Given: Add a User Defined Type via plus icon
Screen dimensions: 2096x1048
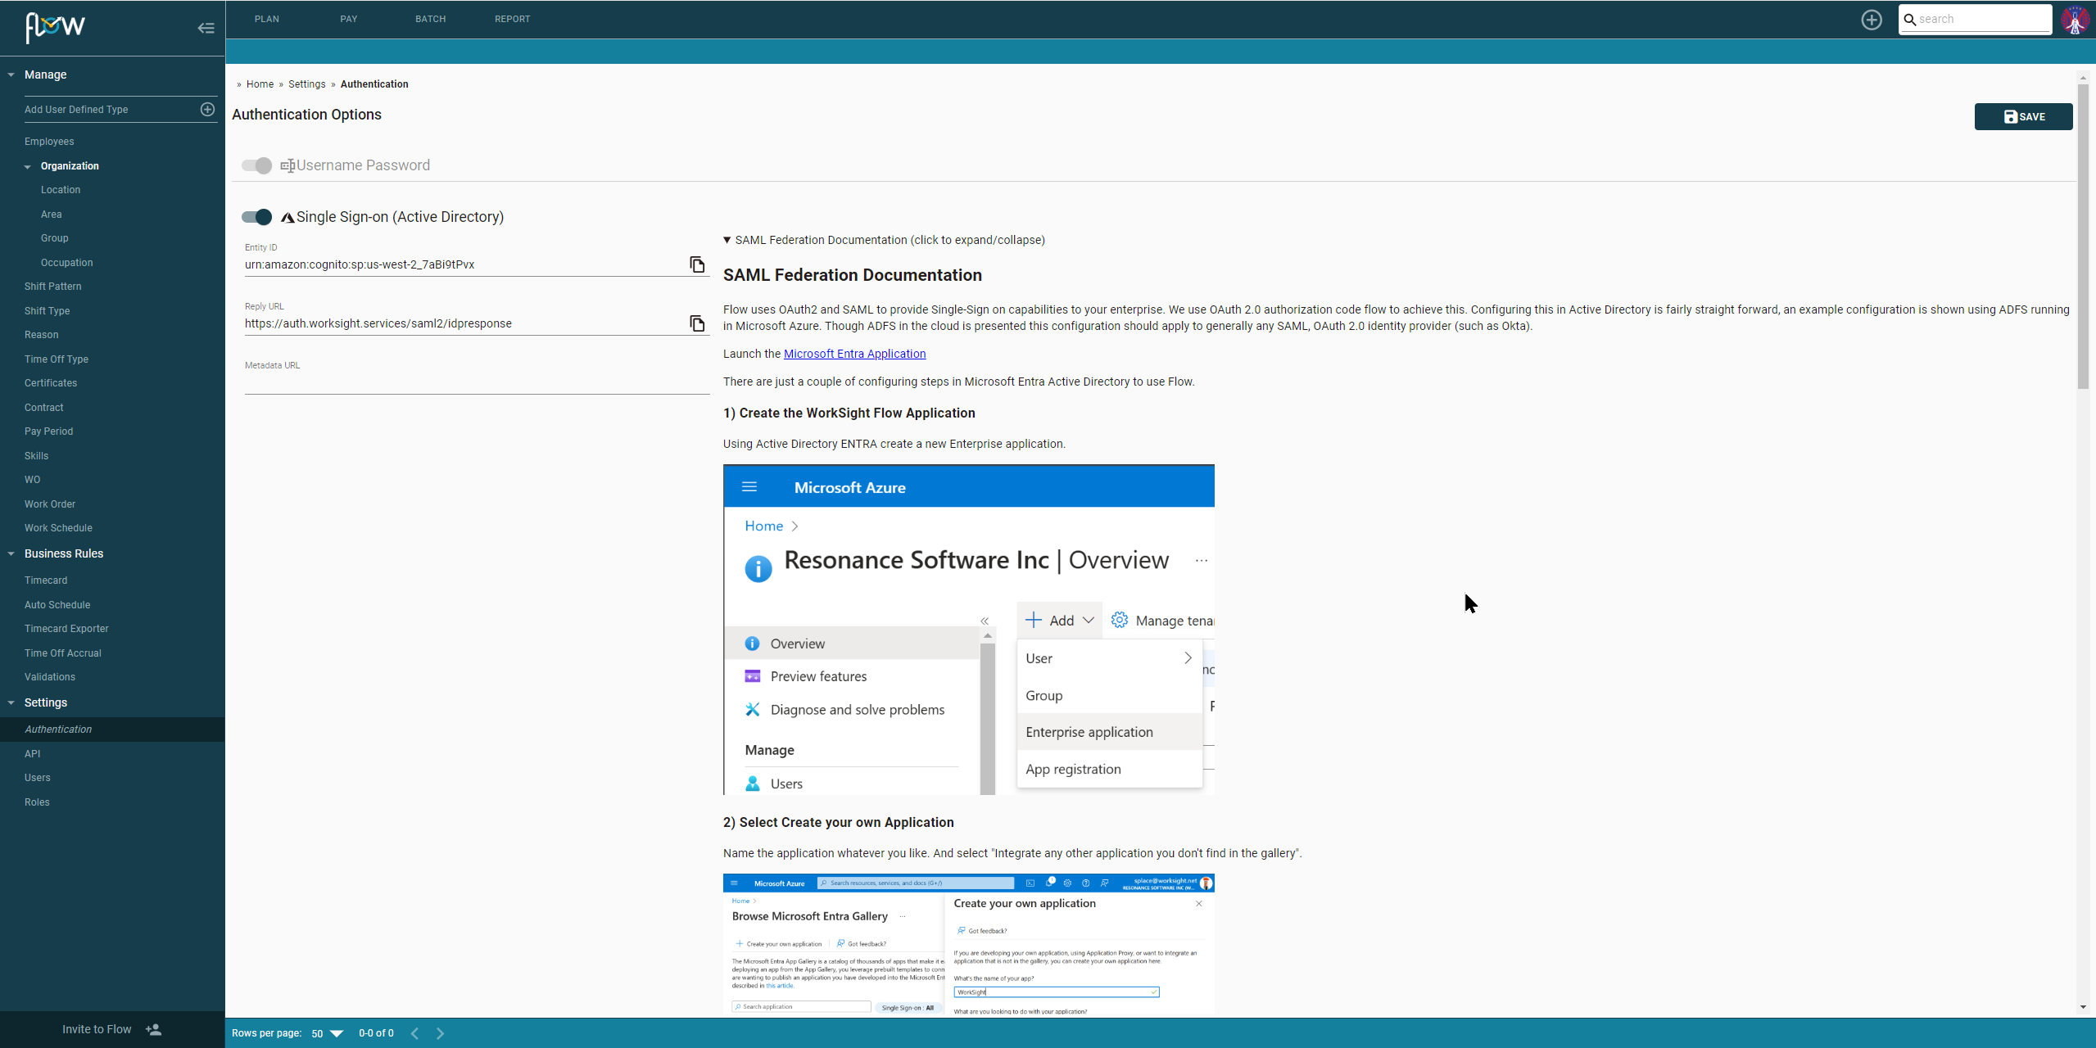Looking at the screenshot, I should click(207, 109).
